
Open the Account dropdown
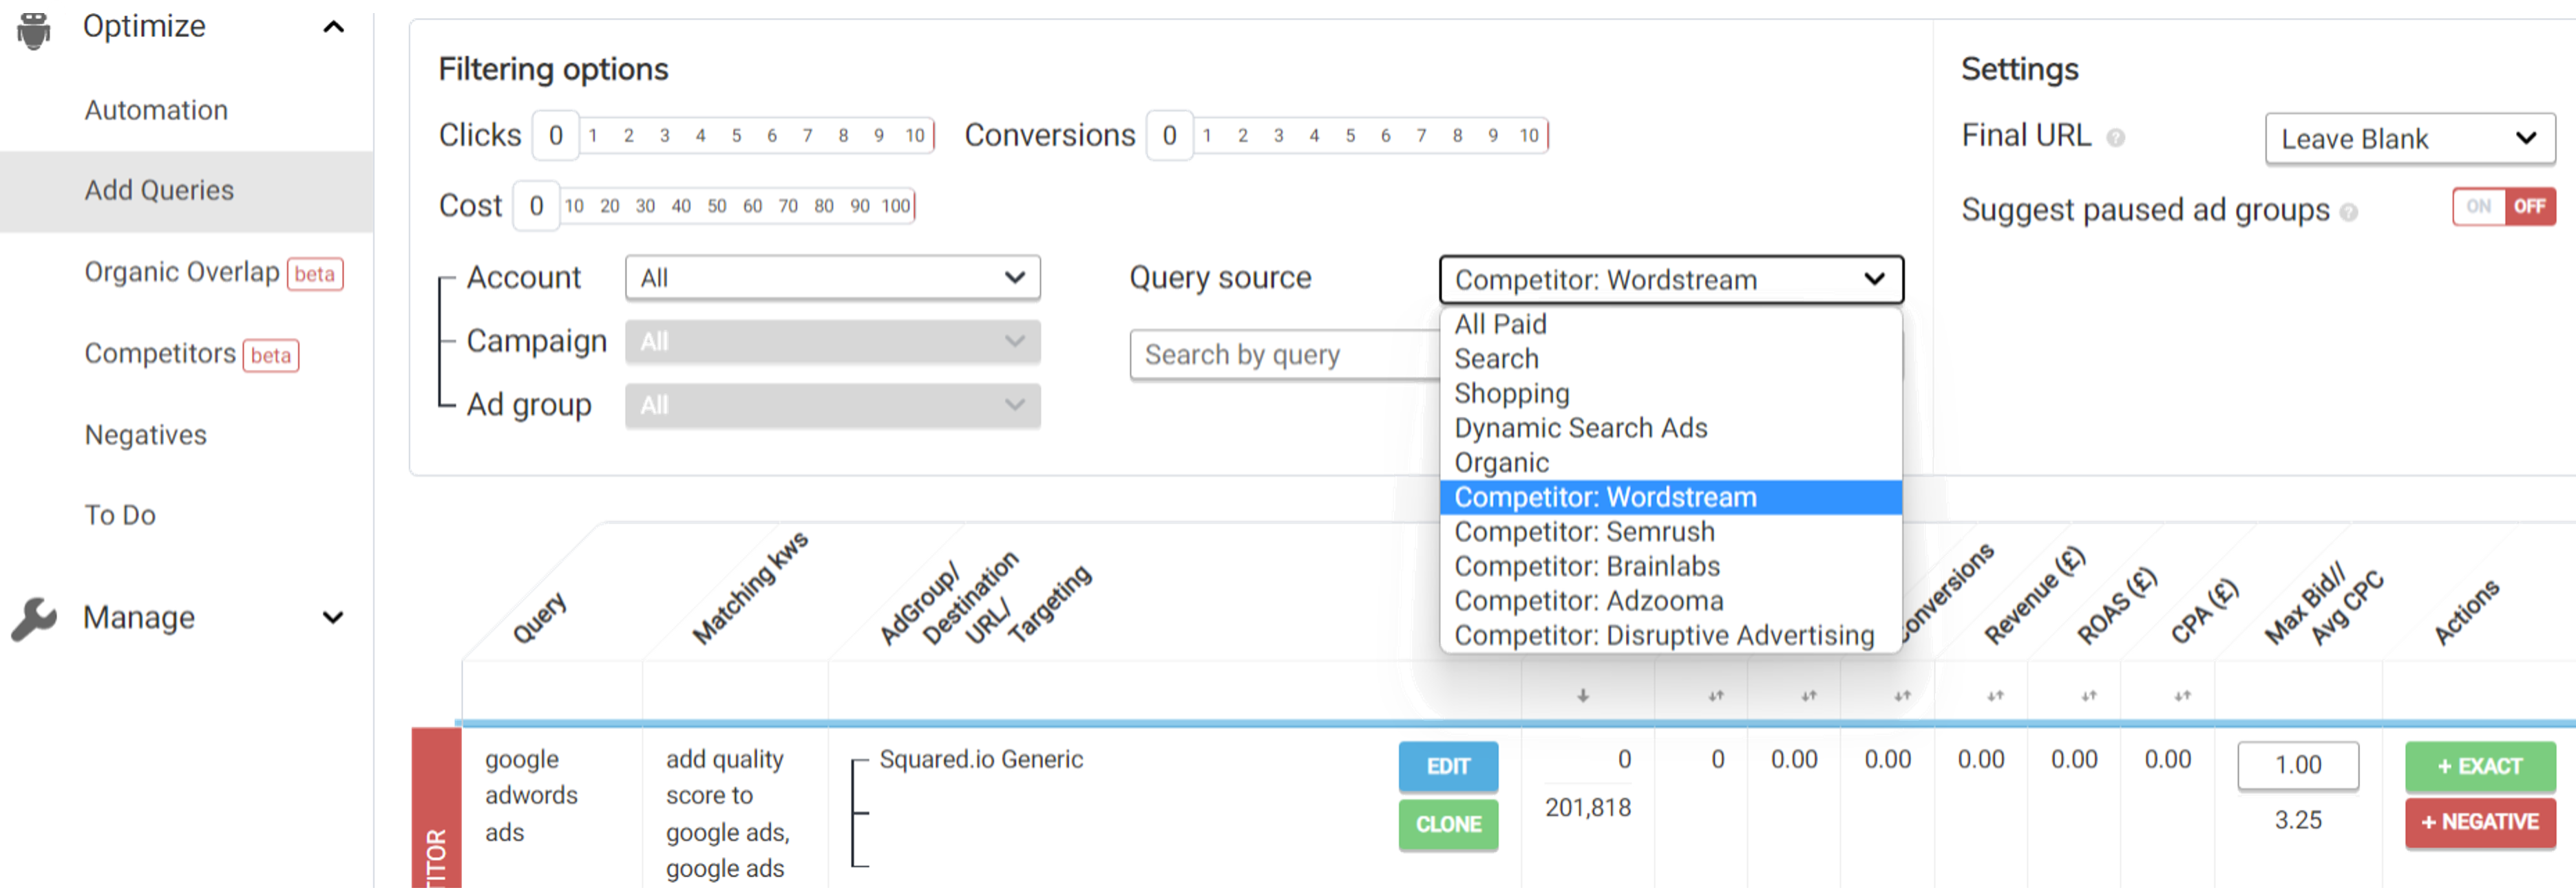[x=833, y=278]
